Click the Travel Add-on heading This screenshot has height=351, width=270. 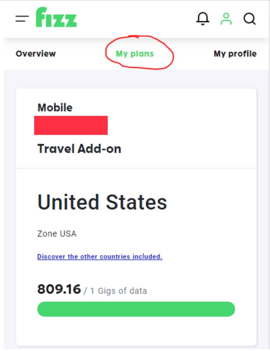pyautogui.click(x=79, y=149)
